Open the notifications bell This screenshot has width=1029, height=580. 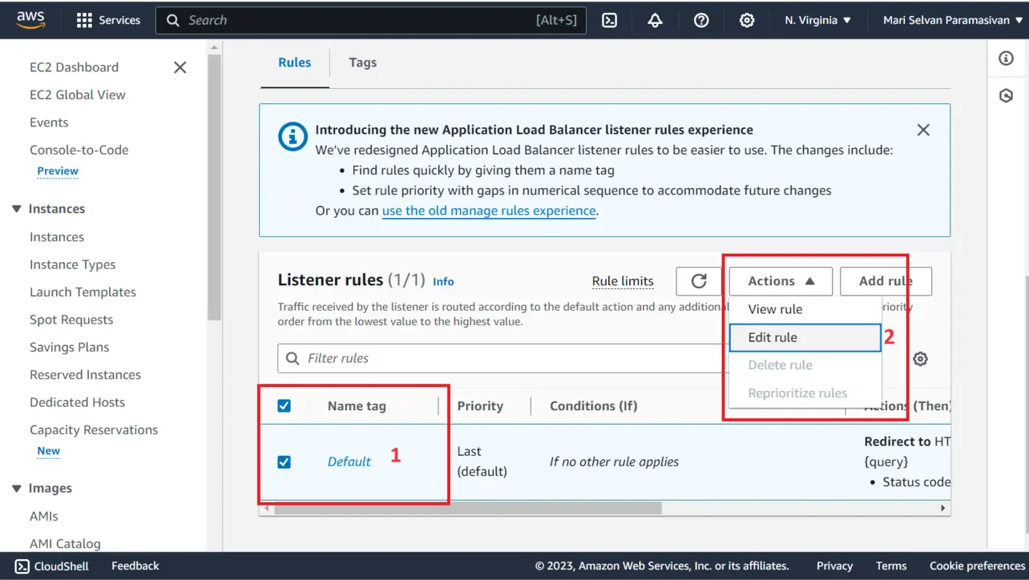coord(655,20)
